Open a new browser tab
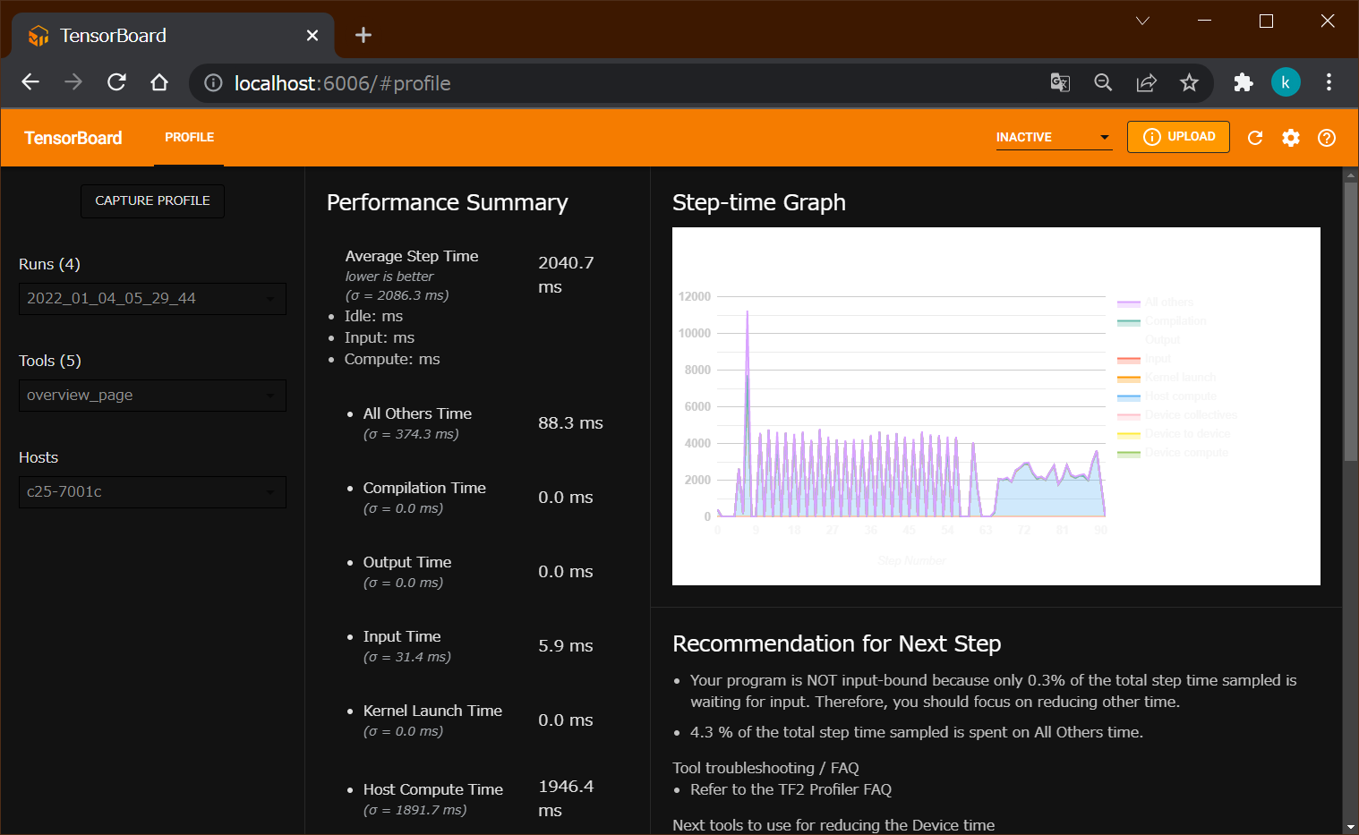Image resolution: width=1359 pixels, height=835 pixels. point(363,35)
